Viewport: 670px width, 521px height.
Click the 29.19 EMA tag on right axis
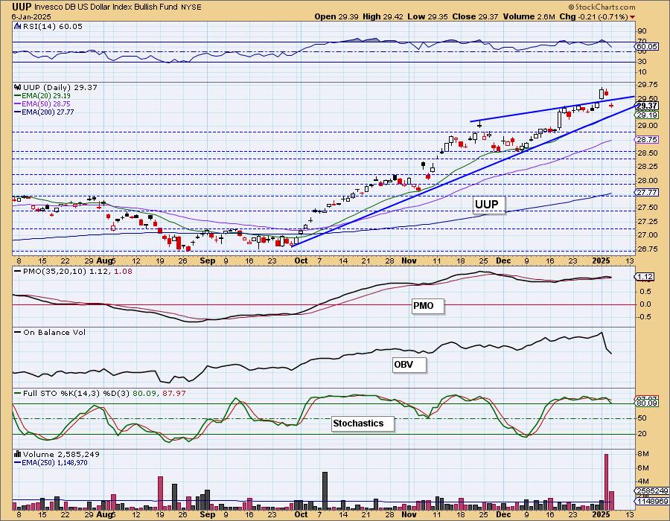point(648,115)
